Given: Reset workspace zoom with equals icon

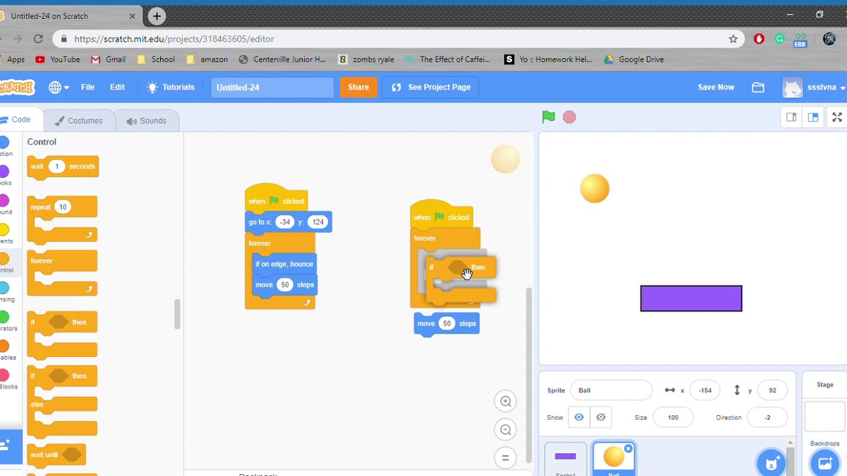Looking at the screenshot, I should coord(506,457).
